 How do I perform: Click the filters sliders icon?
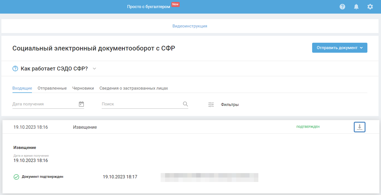[211, 105]
